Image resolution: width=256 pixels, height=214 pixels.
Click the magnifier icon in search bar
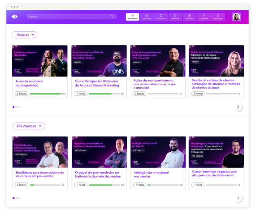(x=112, y=17)
